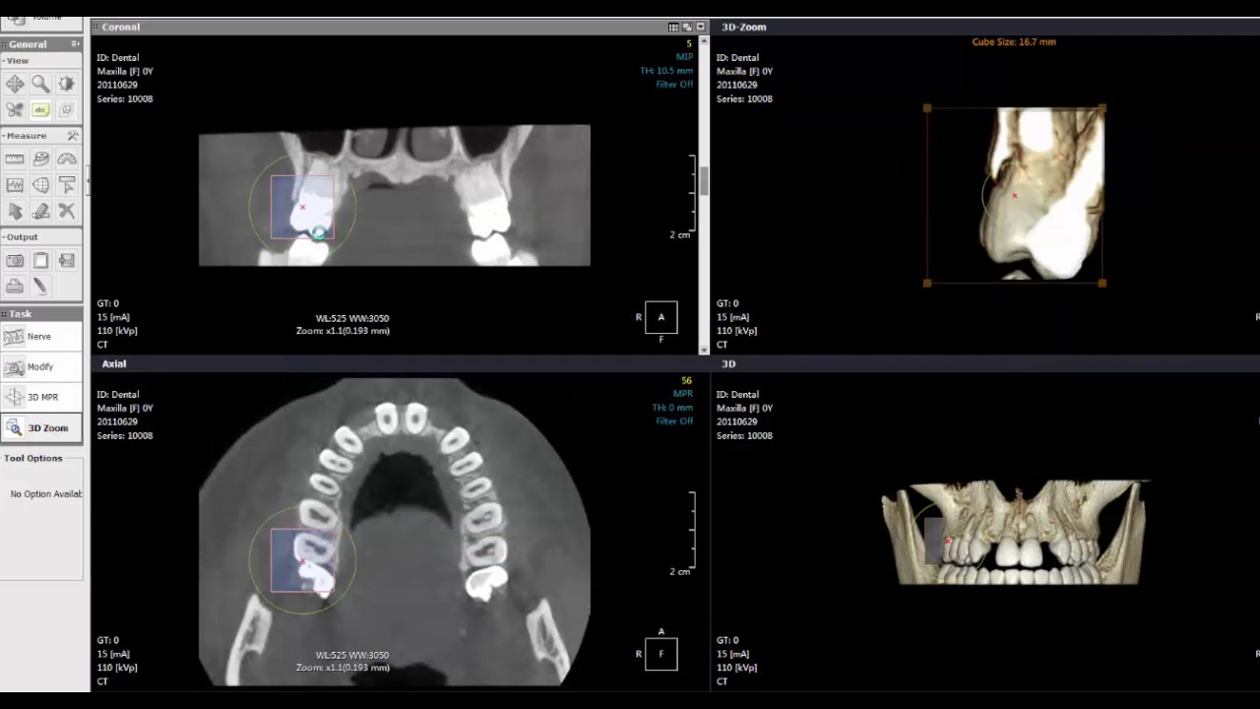Image resolution: width=1260 pixels, height=709 pixels.
Task: Click the collapse handle on the left panel edge
Action: tap(88, 179)
